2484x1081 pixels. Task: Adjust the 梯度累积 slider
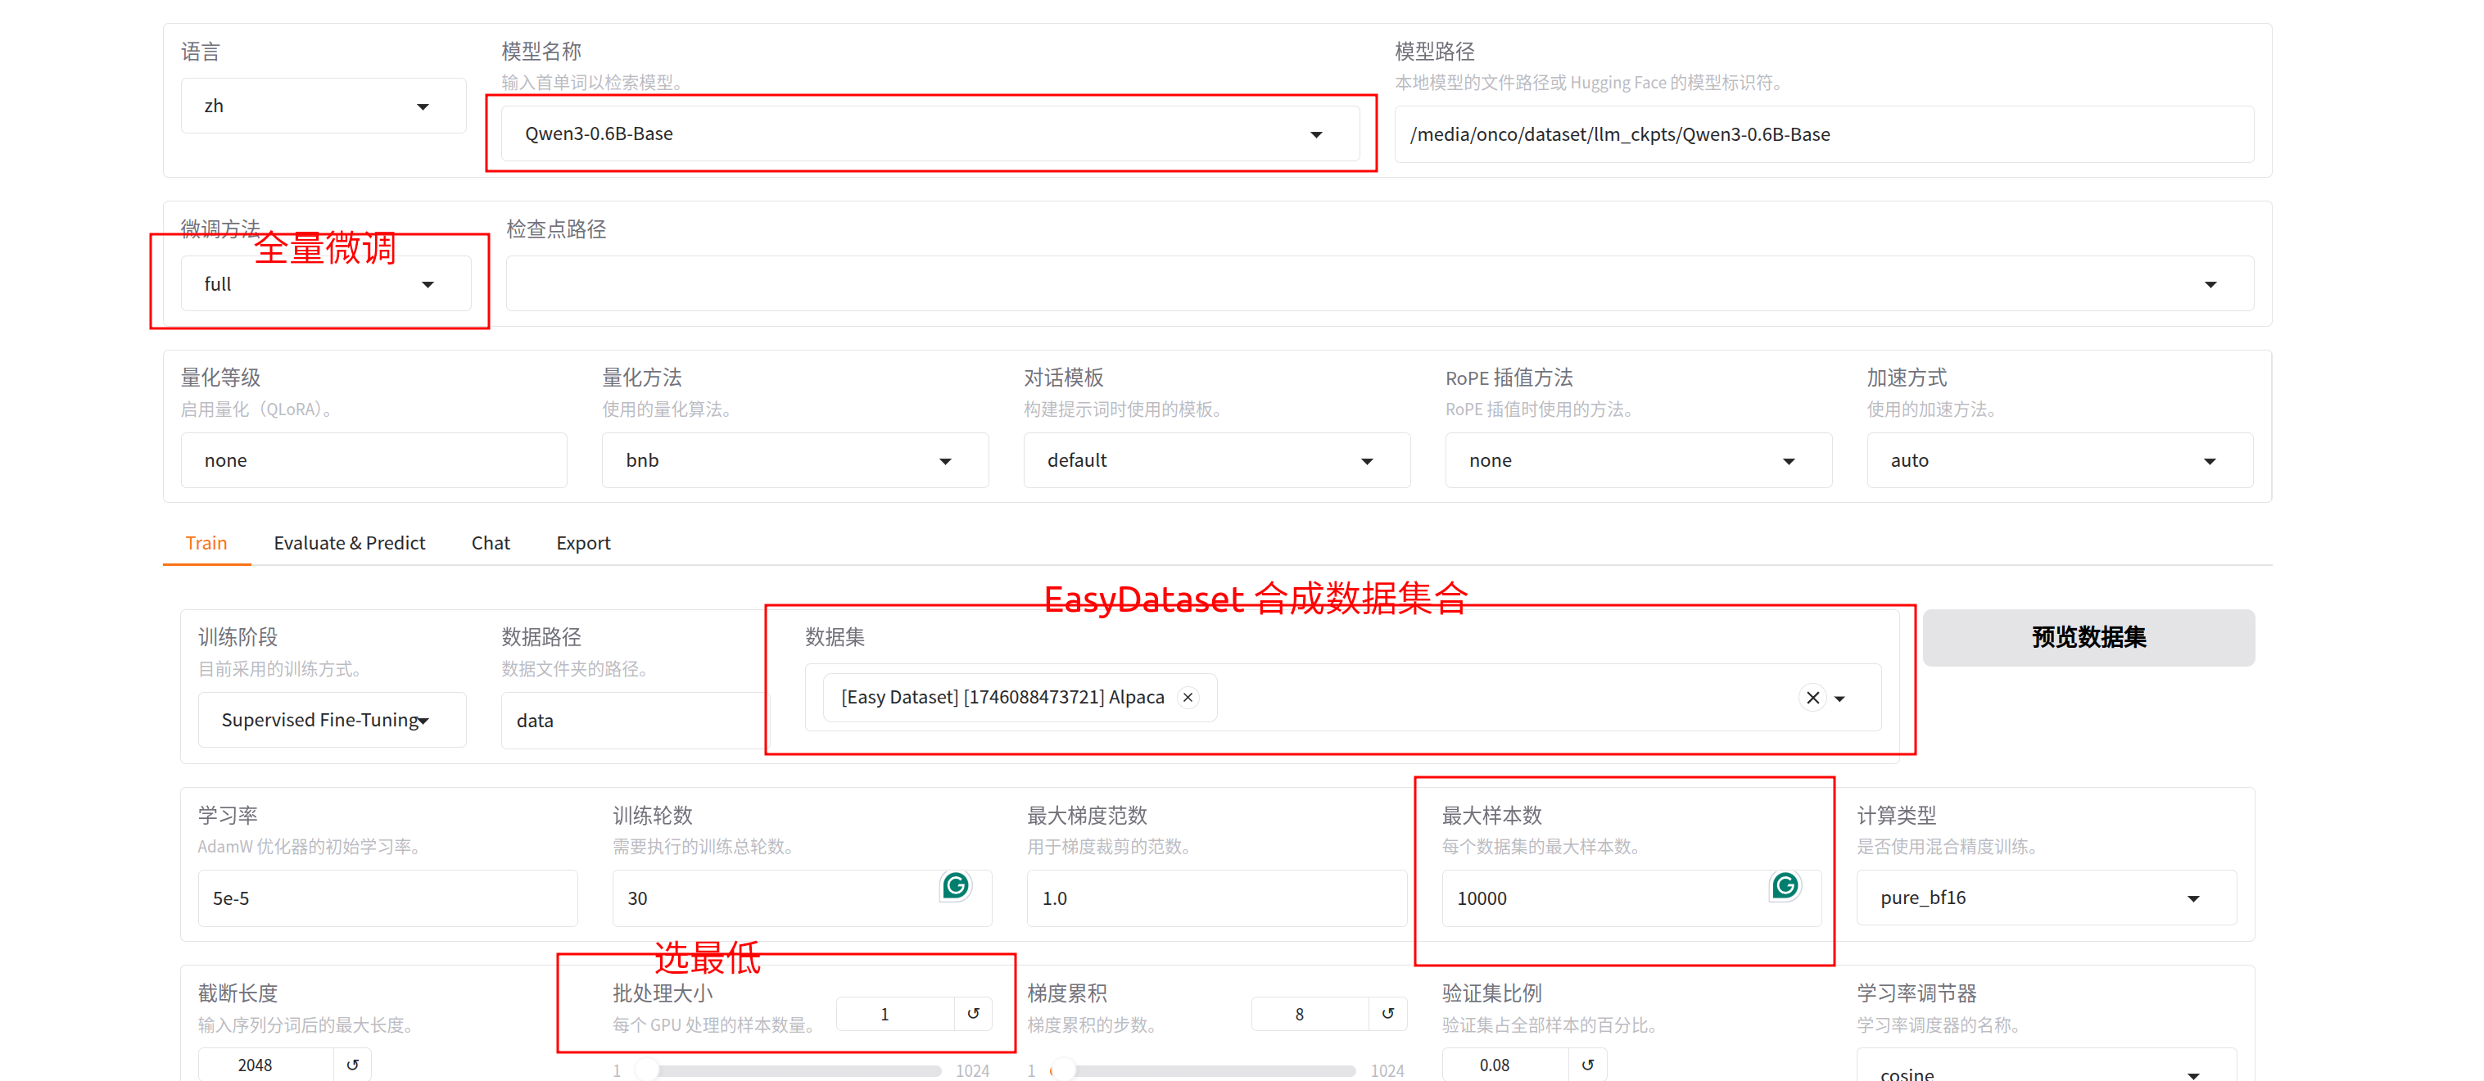(1203, 1070)
